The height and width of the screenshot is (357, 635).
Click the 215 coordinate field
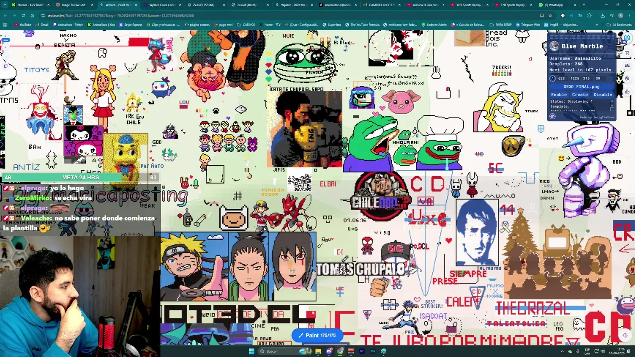click(x=587, y=78)
